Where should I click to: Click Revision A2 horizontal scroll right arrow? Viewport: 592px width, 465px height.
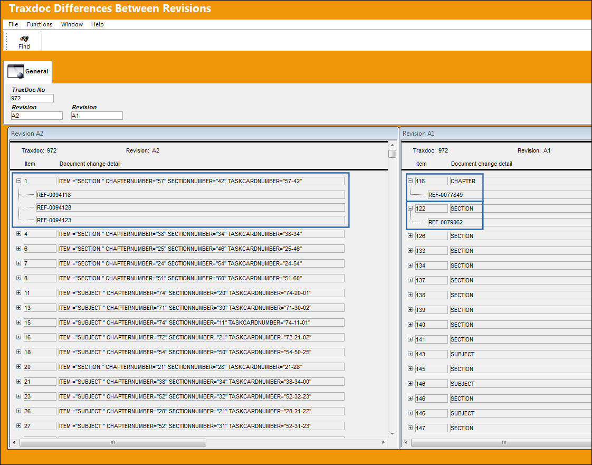pyautogui.click(x=383, y=442)
